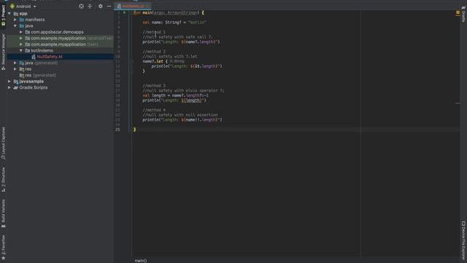The image size is (467, 263).
Task: Click the scroll-from-source target icon
Action: pyautogui.click(x=81, y=6)
